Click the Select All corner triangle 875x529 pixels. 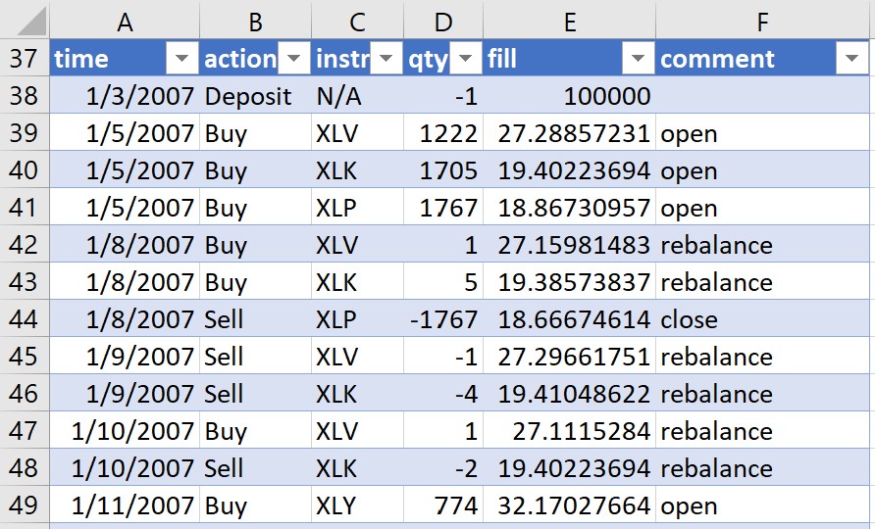pyautogui.click(x=26, y=19)
